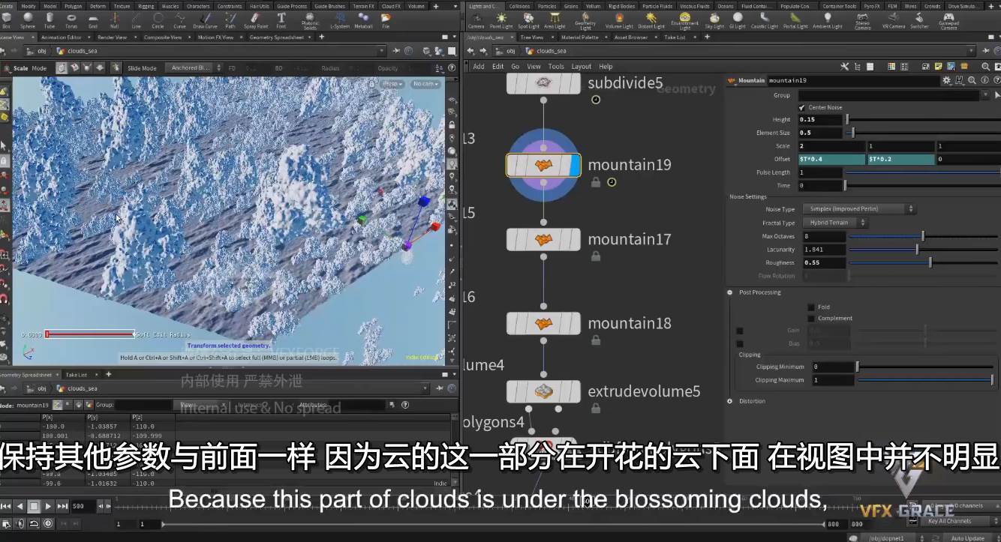This screenshot has width=1001, height=542.
Task: Select the Circle shelf tool
Action: (x=158, y=19)
